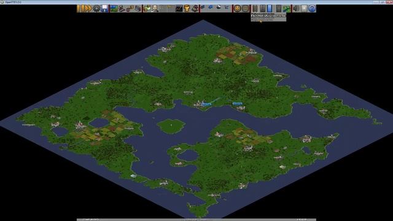Open the railway construction toolbar button
The width and height of the screenshot is (393, 221).
(x=255, y=9)
